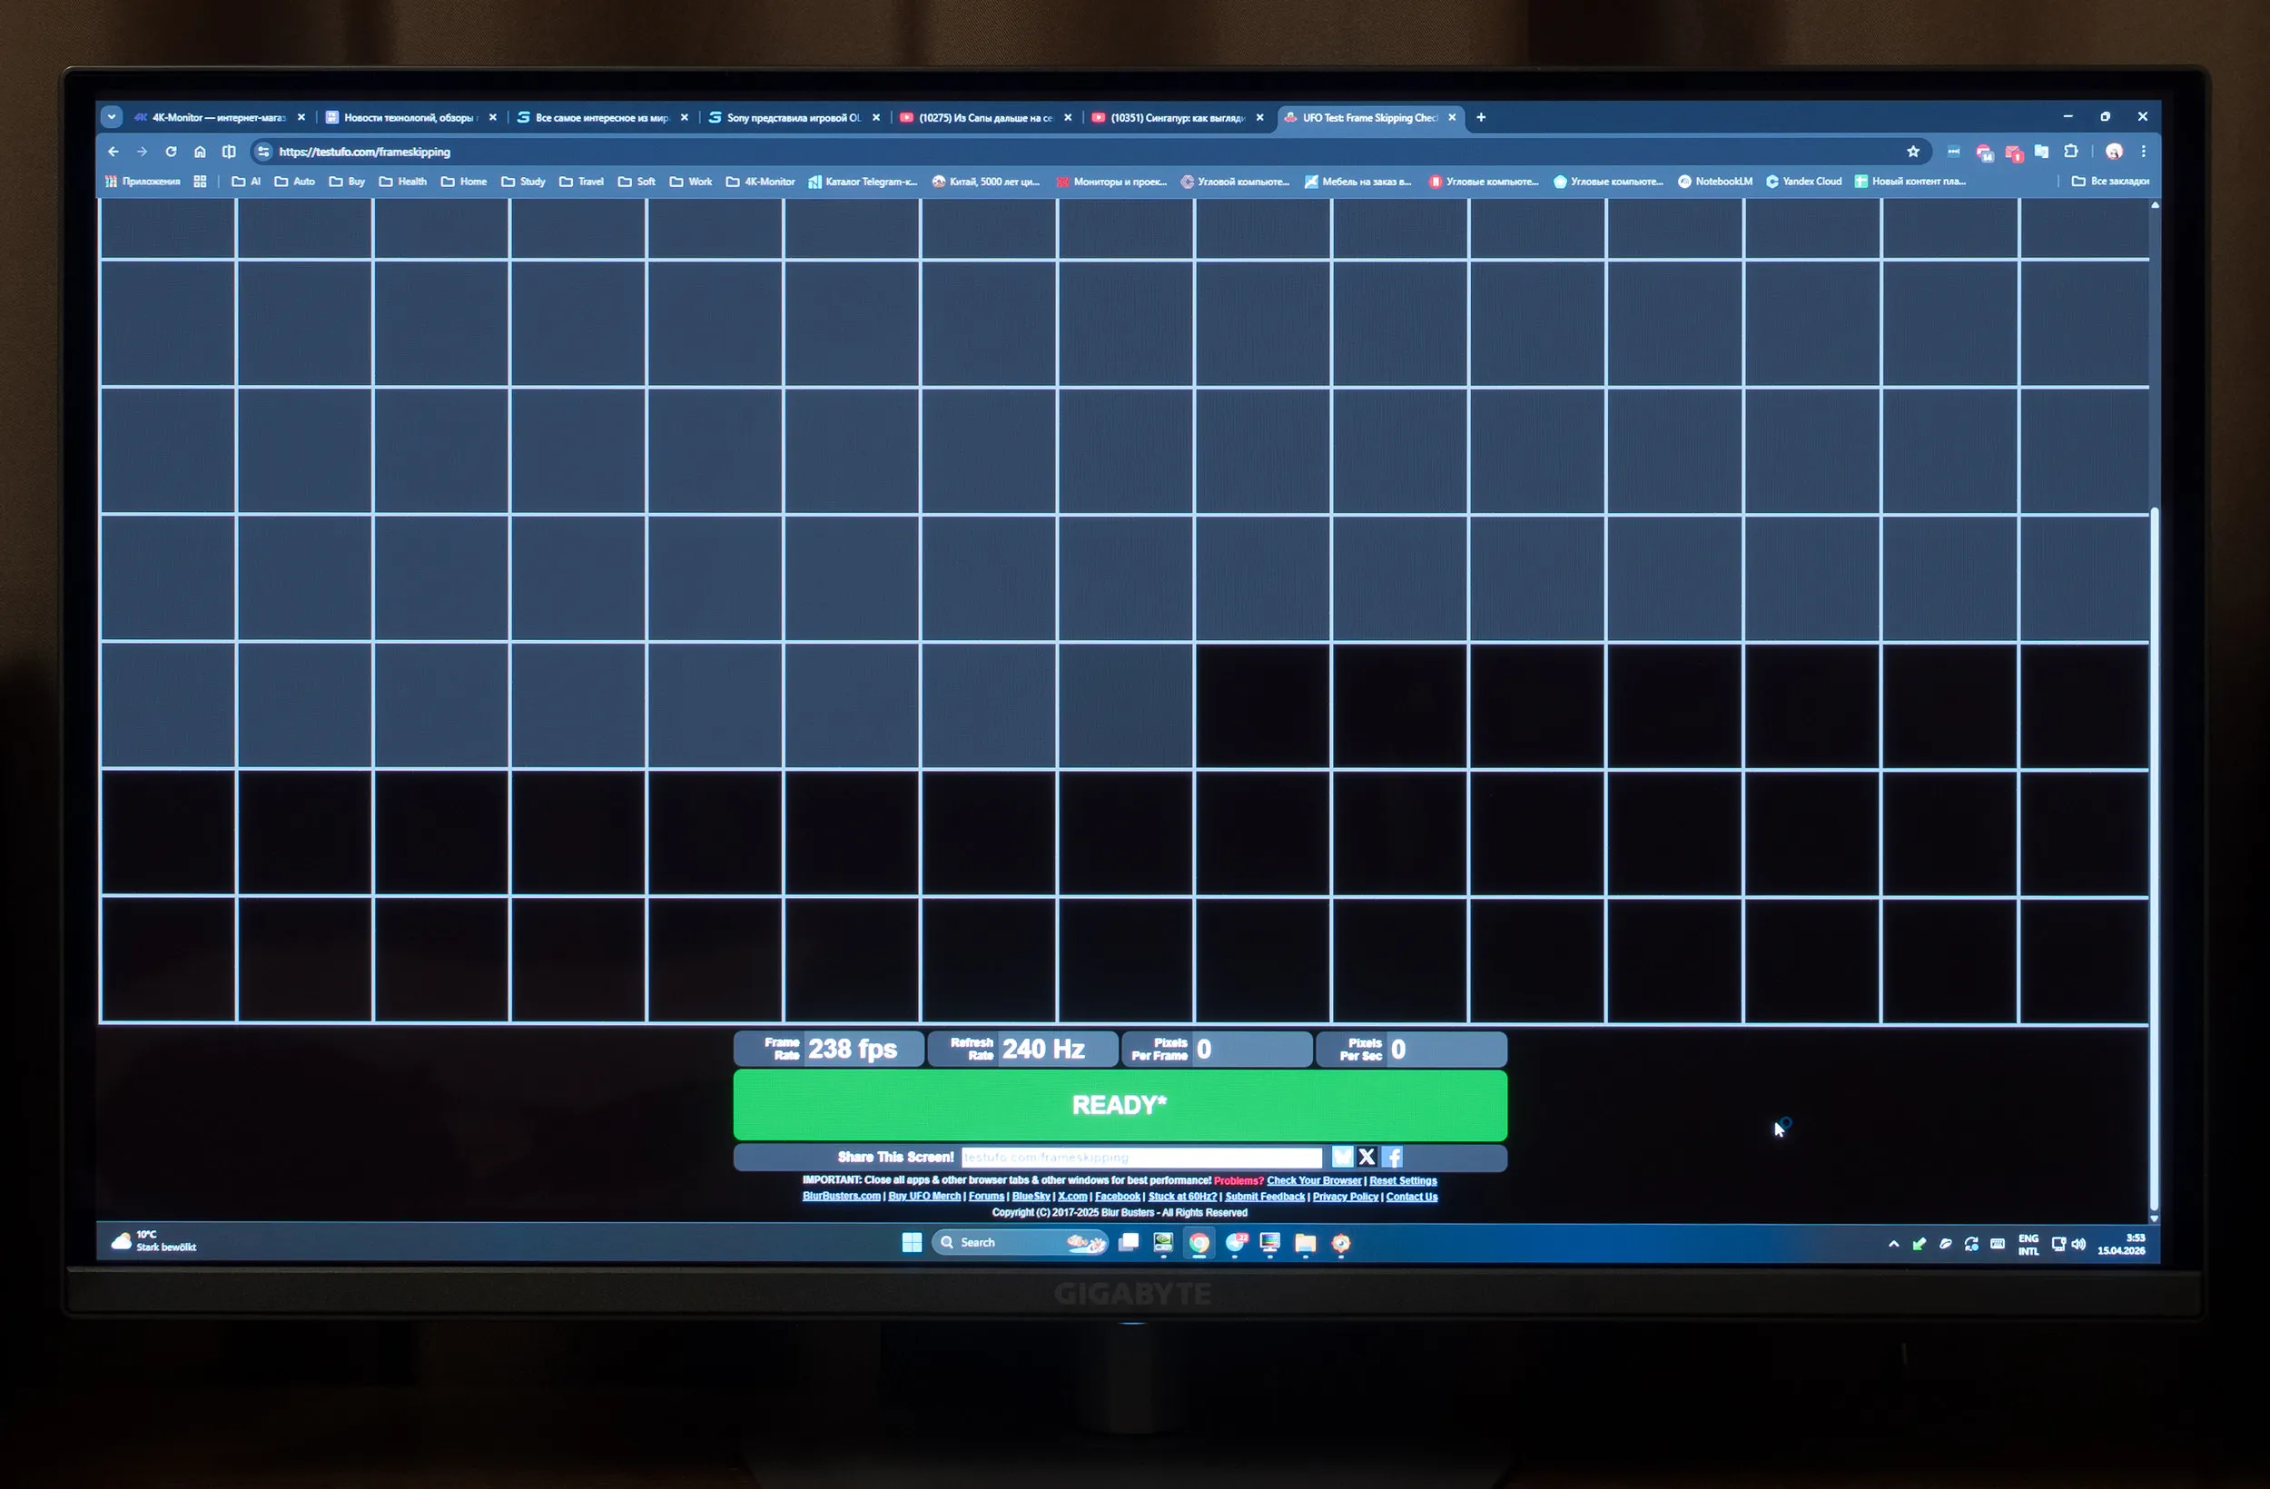Click the green READY button

coord(1120,1105)
